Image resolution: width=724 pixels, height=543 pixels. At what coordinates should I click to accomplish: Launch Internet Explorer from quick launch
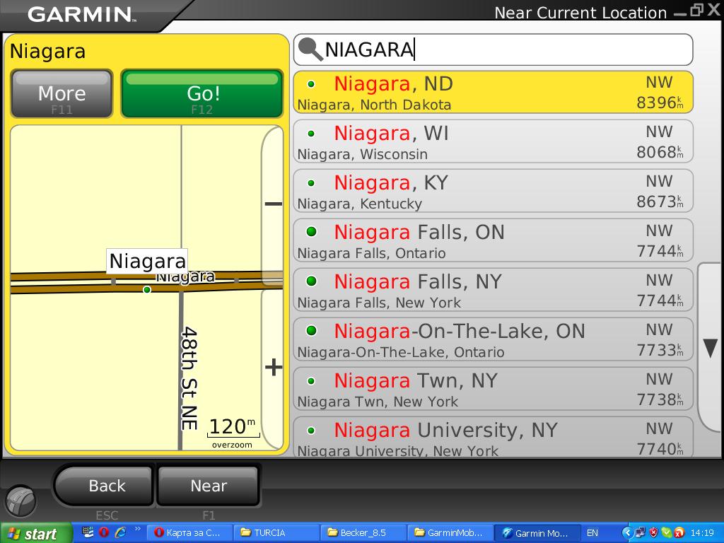coord(120,532)
